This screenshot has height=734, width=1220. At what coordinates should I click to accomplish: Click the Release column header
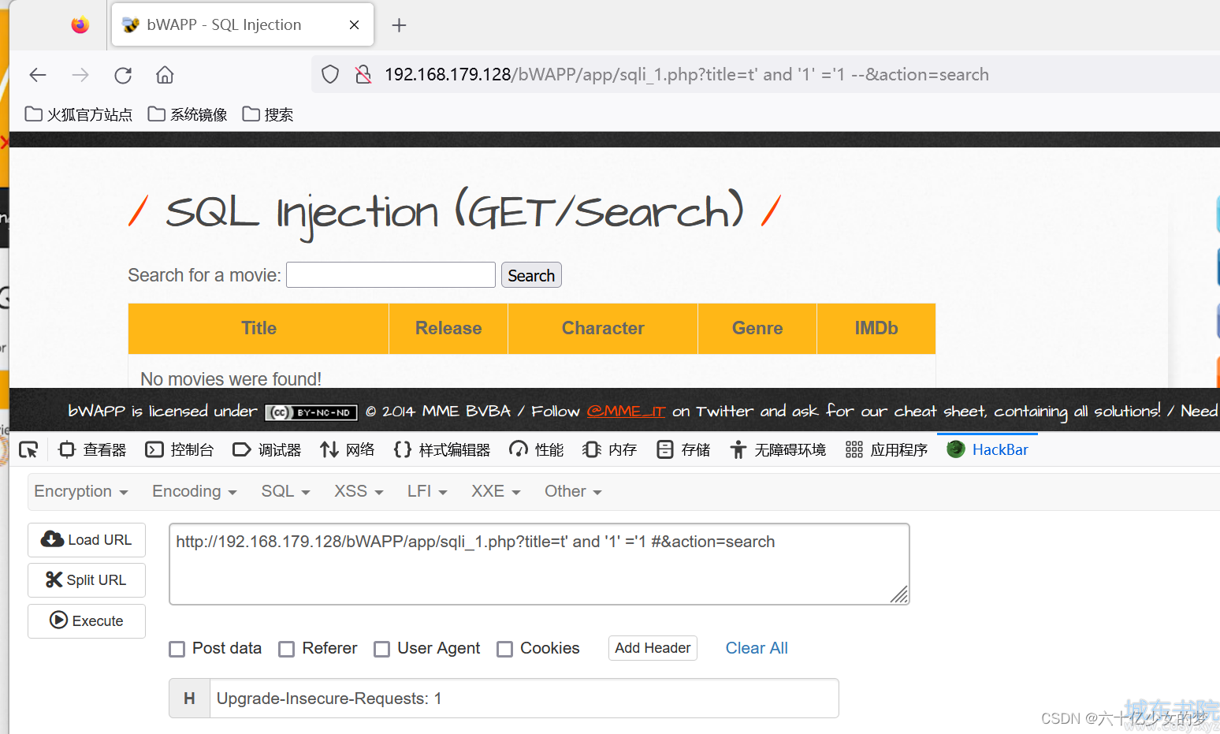point(448,329)
